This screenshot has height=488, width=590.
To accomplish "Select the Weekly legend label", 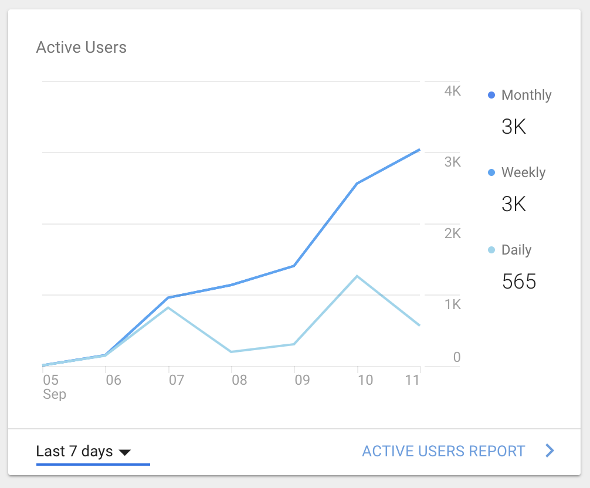I will point(523,172).
